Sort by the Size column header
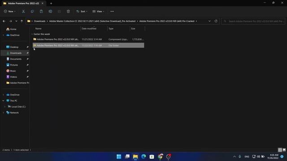287x161 pixels. click(133, 29)
